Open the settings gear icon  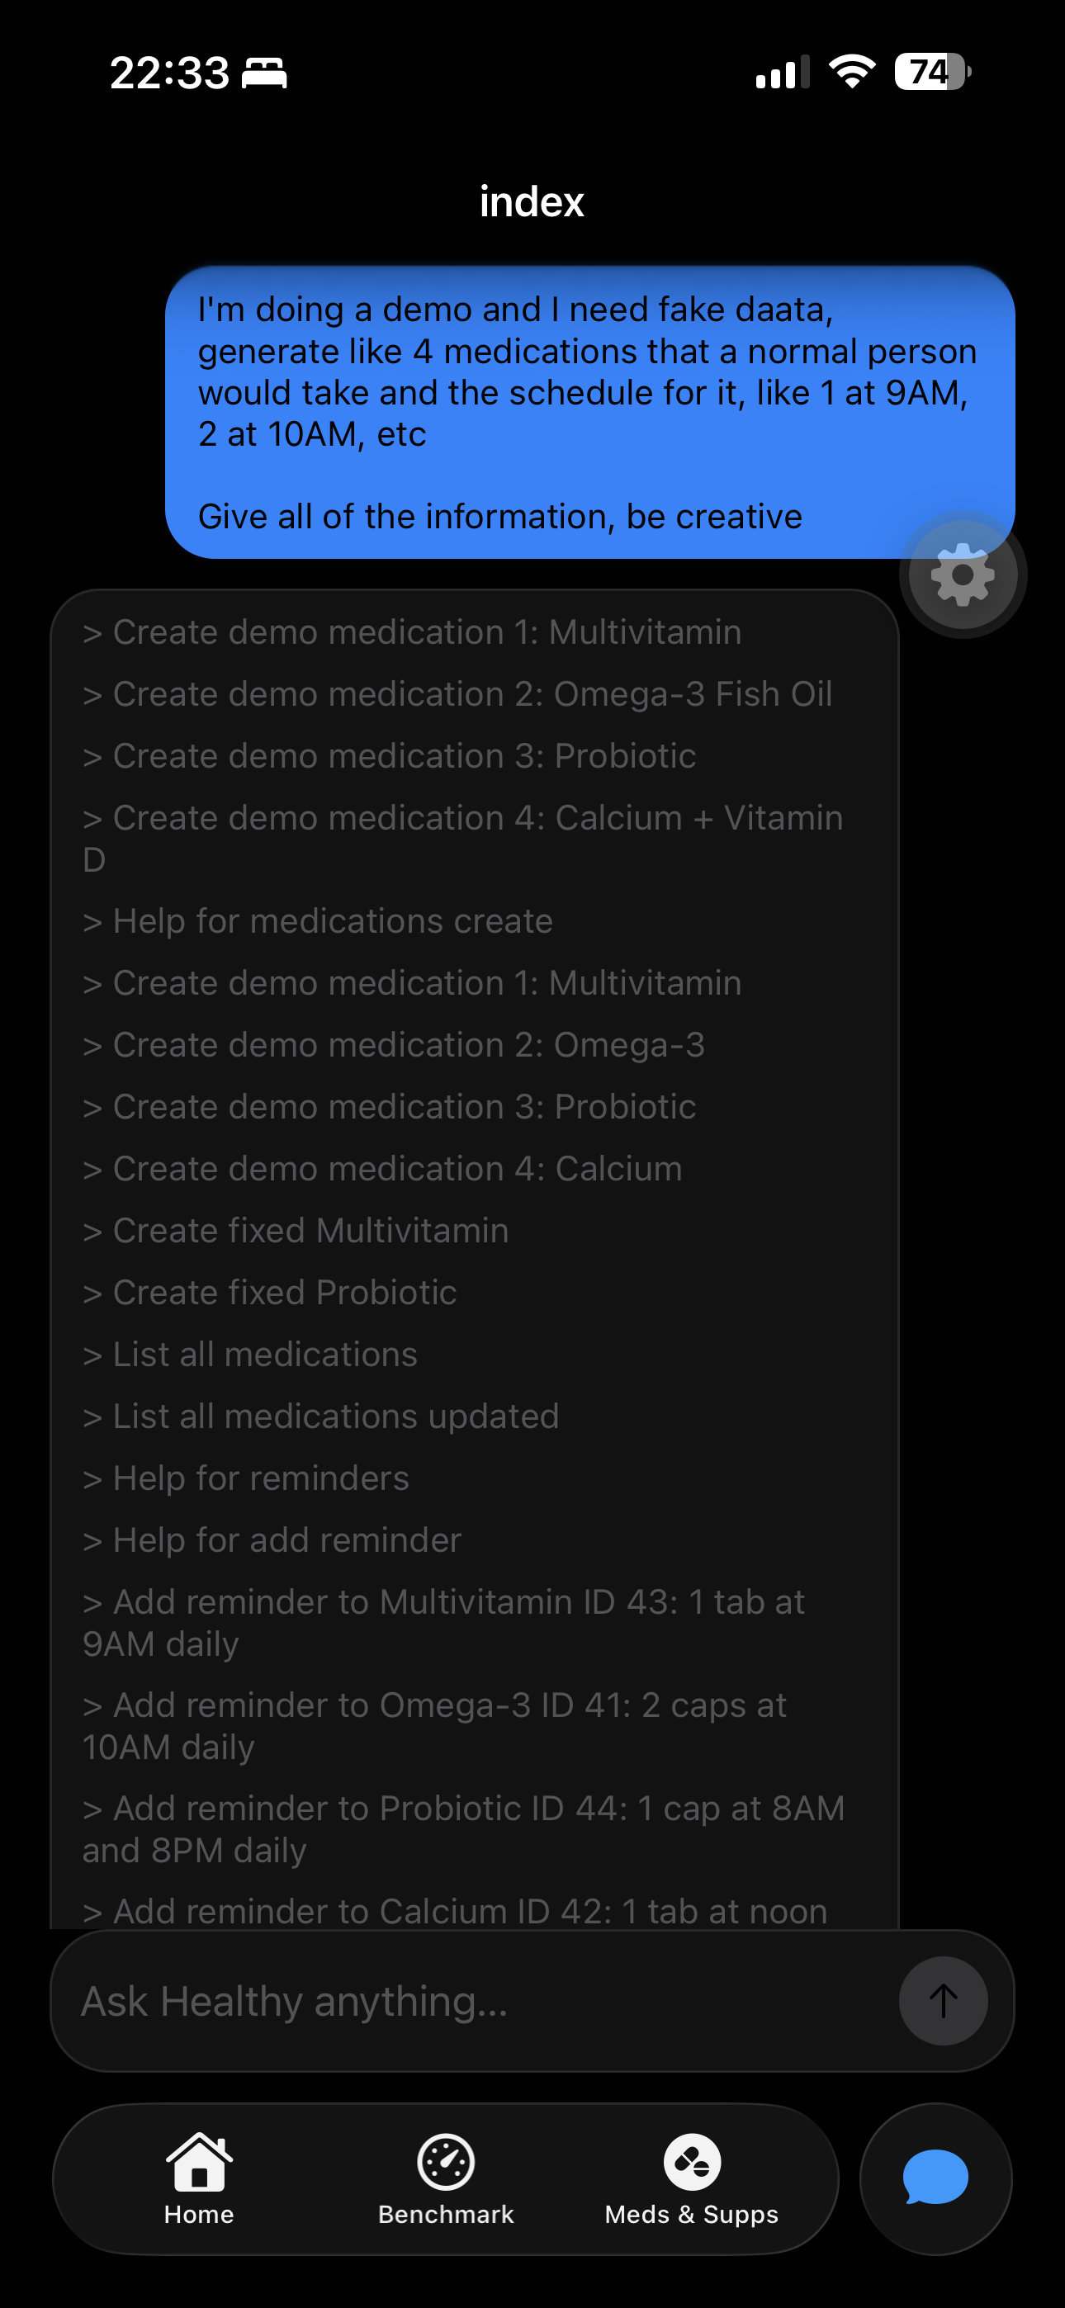point(963,575)
